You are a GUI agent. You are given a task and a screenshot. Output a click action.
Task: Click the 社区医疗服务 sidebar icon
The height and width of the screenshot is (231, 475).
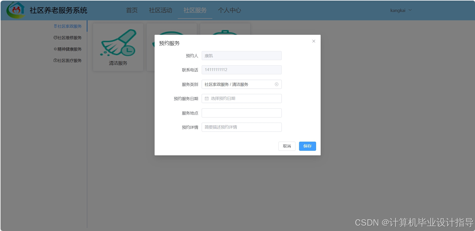pos(55,60)
